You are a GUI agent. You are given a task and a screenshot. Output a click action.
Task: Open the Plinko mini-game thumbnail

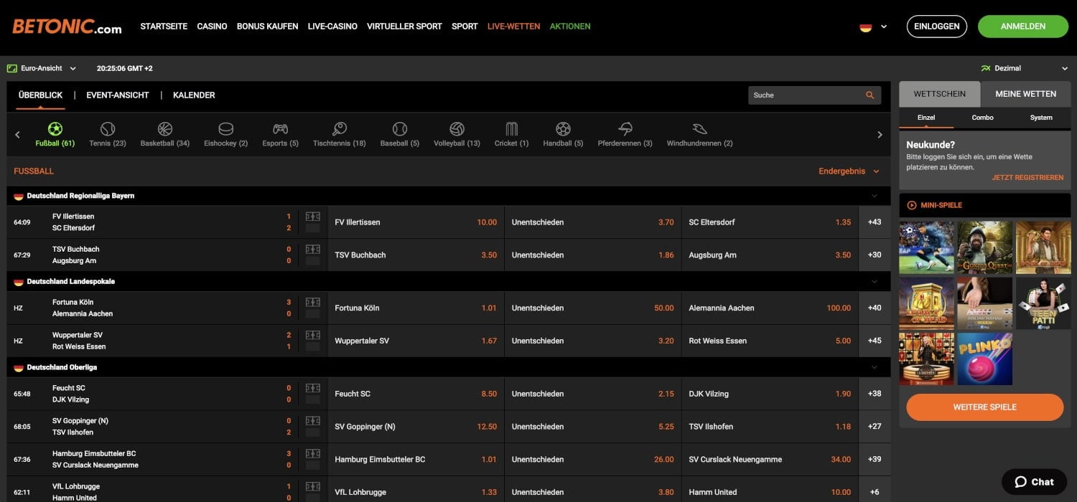[984, 359]
